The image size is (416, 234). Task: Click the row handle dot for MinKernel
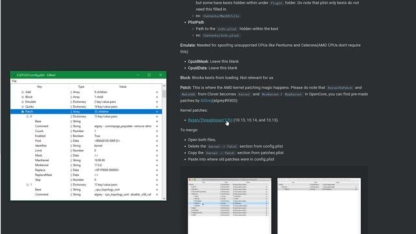pos(157,165)
